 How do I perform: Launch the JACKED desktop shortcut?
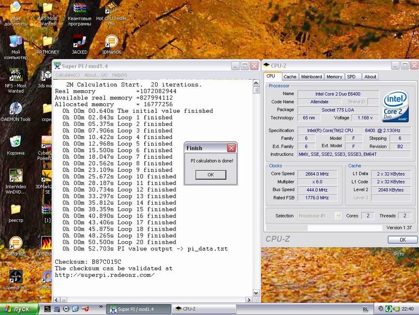coord(79,42)
